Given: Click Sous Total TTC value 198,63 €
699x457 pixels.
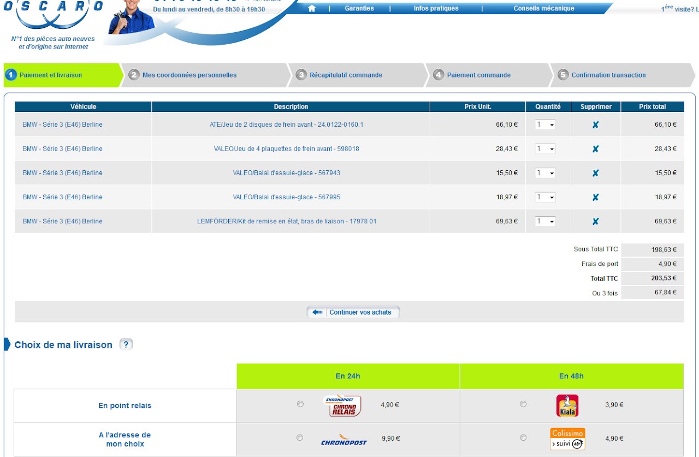Looking at the screenshot, I should coord(664,250).
